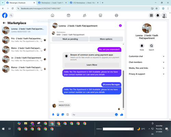Viewport: 171px width, 137px height.
Task: Reload the page
Action: point(13,9)
